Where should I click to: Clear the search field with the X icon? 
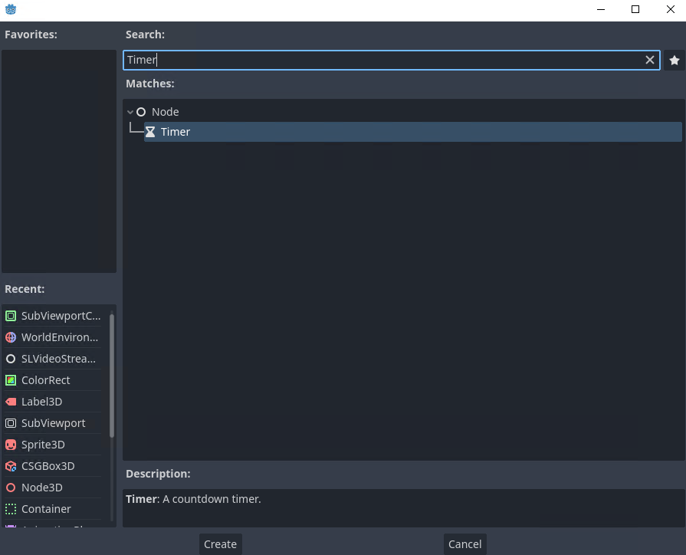[650, 60]
